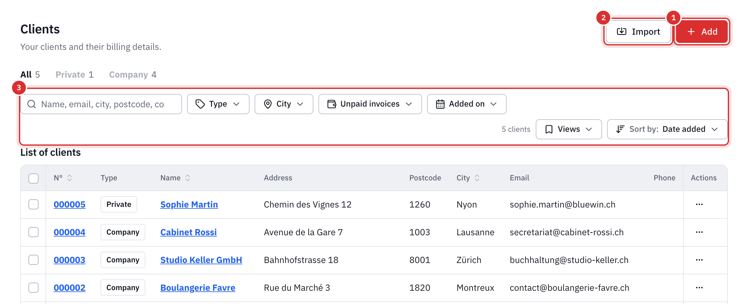Open the Added on date filter
This screenshot has width=748, height=304.
tap(467, 104)
